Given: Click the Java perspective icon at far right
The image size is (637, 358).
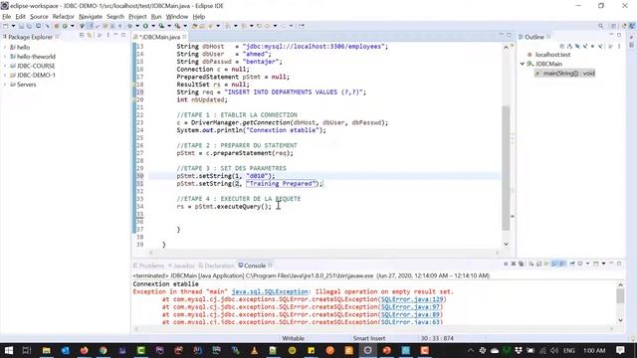Looking at the screenshot, I should pyautogui.click(x=632, y=26).
